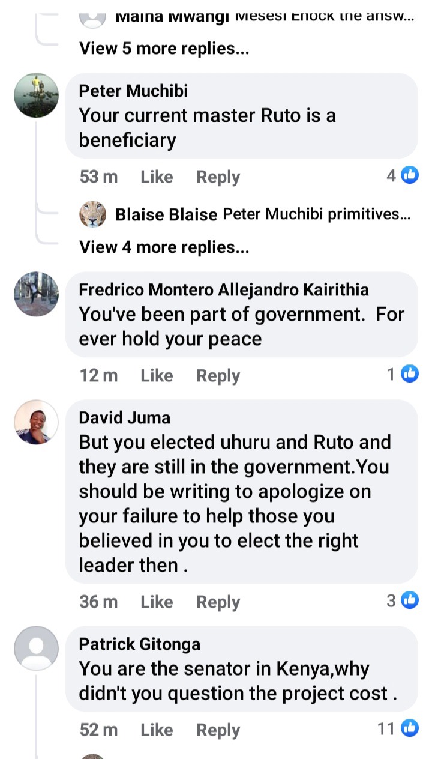The width and height of the screenshot is (432, 759).
Task: Open Fredrico Montero Allejandro Kairithia's name link
Action: [x=224, y=289]
